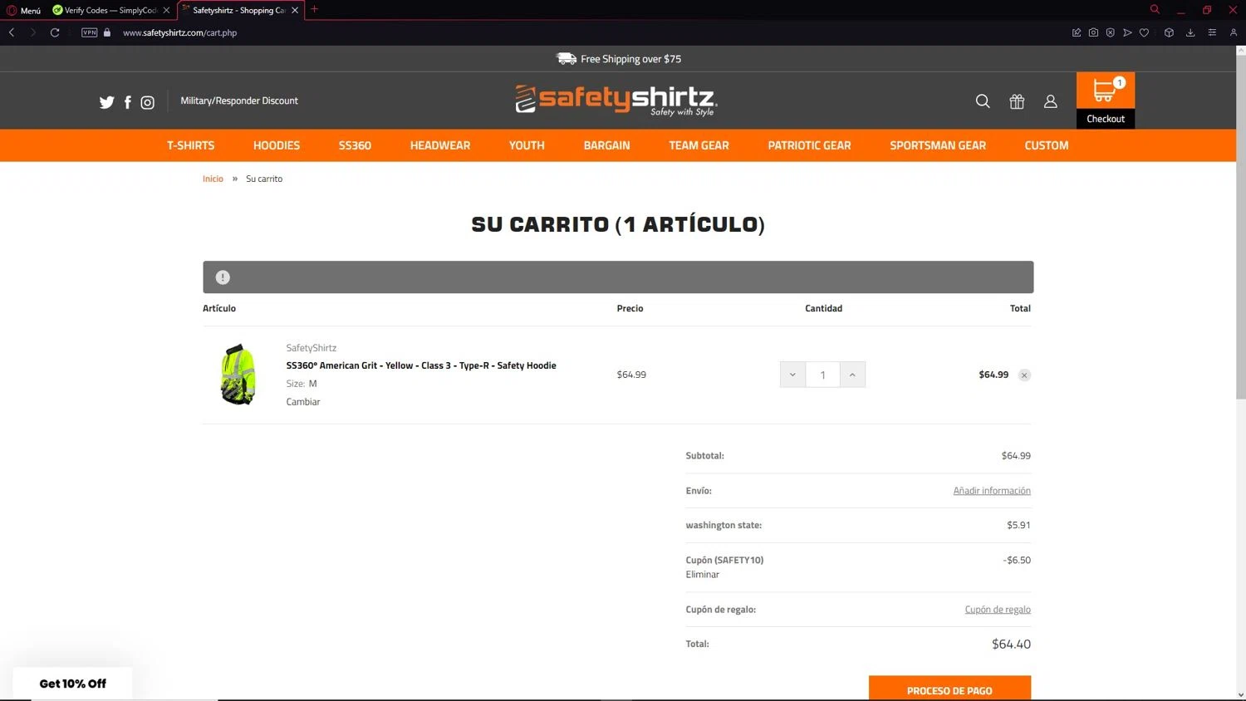This screenshot has width=1246, height=701.
Task: Click the alert exclamation icon in gray banner
Action: point(223,277)
